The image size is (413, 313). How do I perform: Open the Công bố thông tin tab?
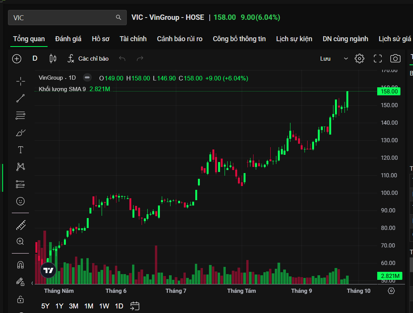click(x=239, y=39)
